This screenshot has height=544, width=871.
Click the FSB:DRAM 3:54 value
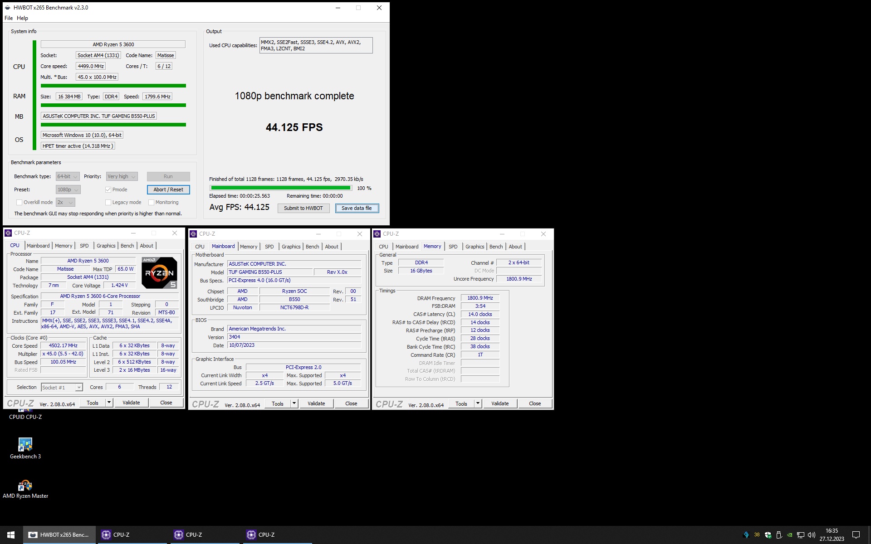(480, 306)
